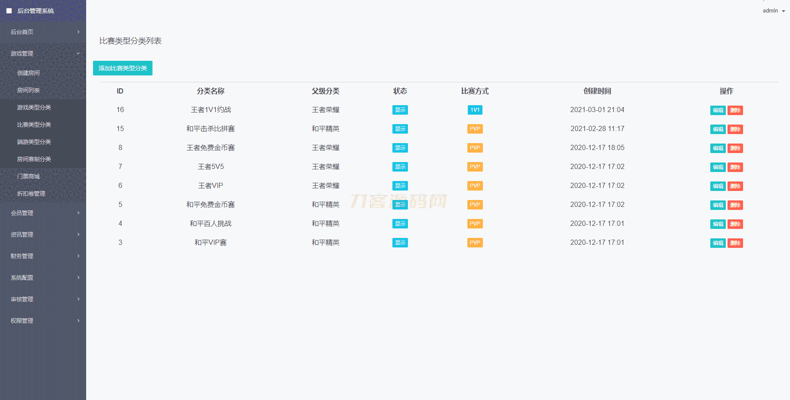Viewport: 790px width, 400px height.
Task: Click the 添加比赛类型分类 button
Action: coord(122,68)
